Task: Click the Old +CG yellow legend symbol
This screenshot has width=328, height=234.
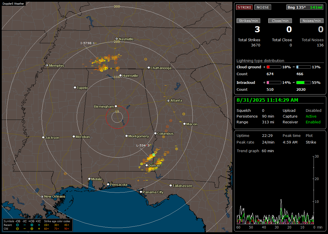Action: pos(32,229)
